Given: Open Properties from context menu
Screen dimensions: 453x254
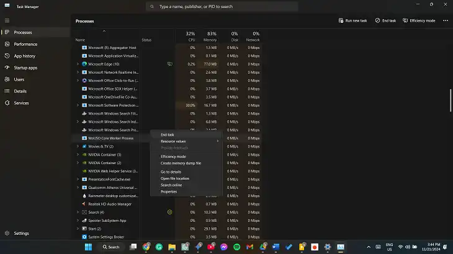Looking at the screenshot, I should click(x=169, y=191).
